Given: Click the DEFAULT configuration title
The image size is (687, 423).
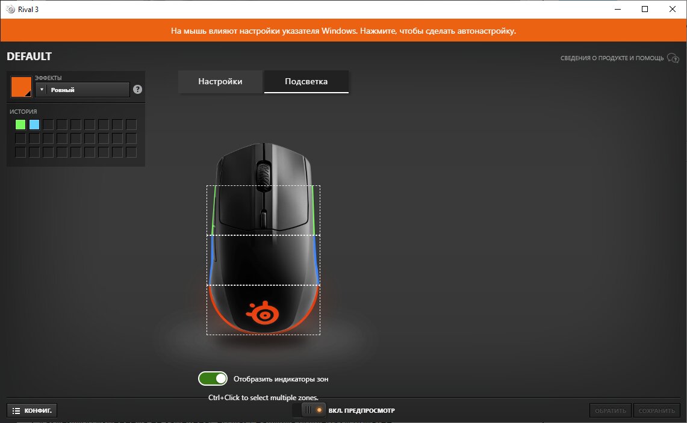Looking at the screenshot, I should click(x=30, y=57).
